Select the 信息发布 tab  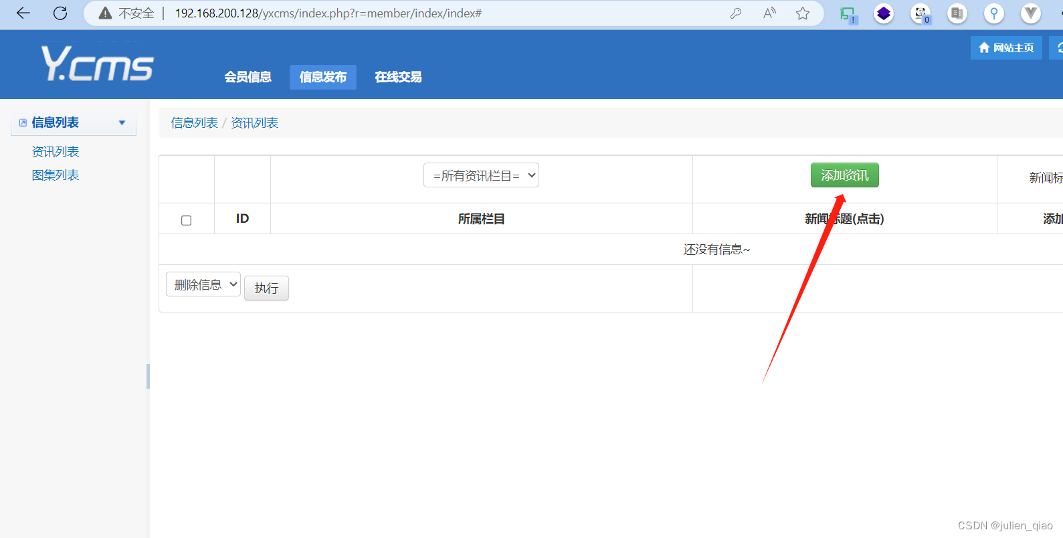point(323,77)
